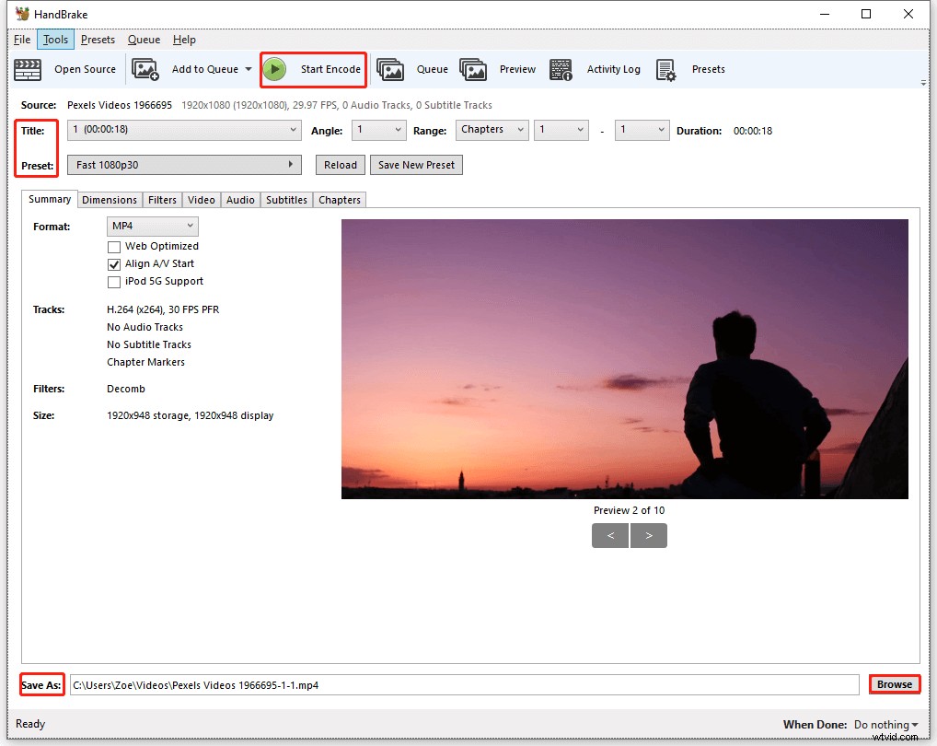Open the Fast 1080p30 preset dropdown
937x746 pixels.
coord(183,164)
